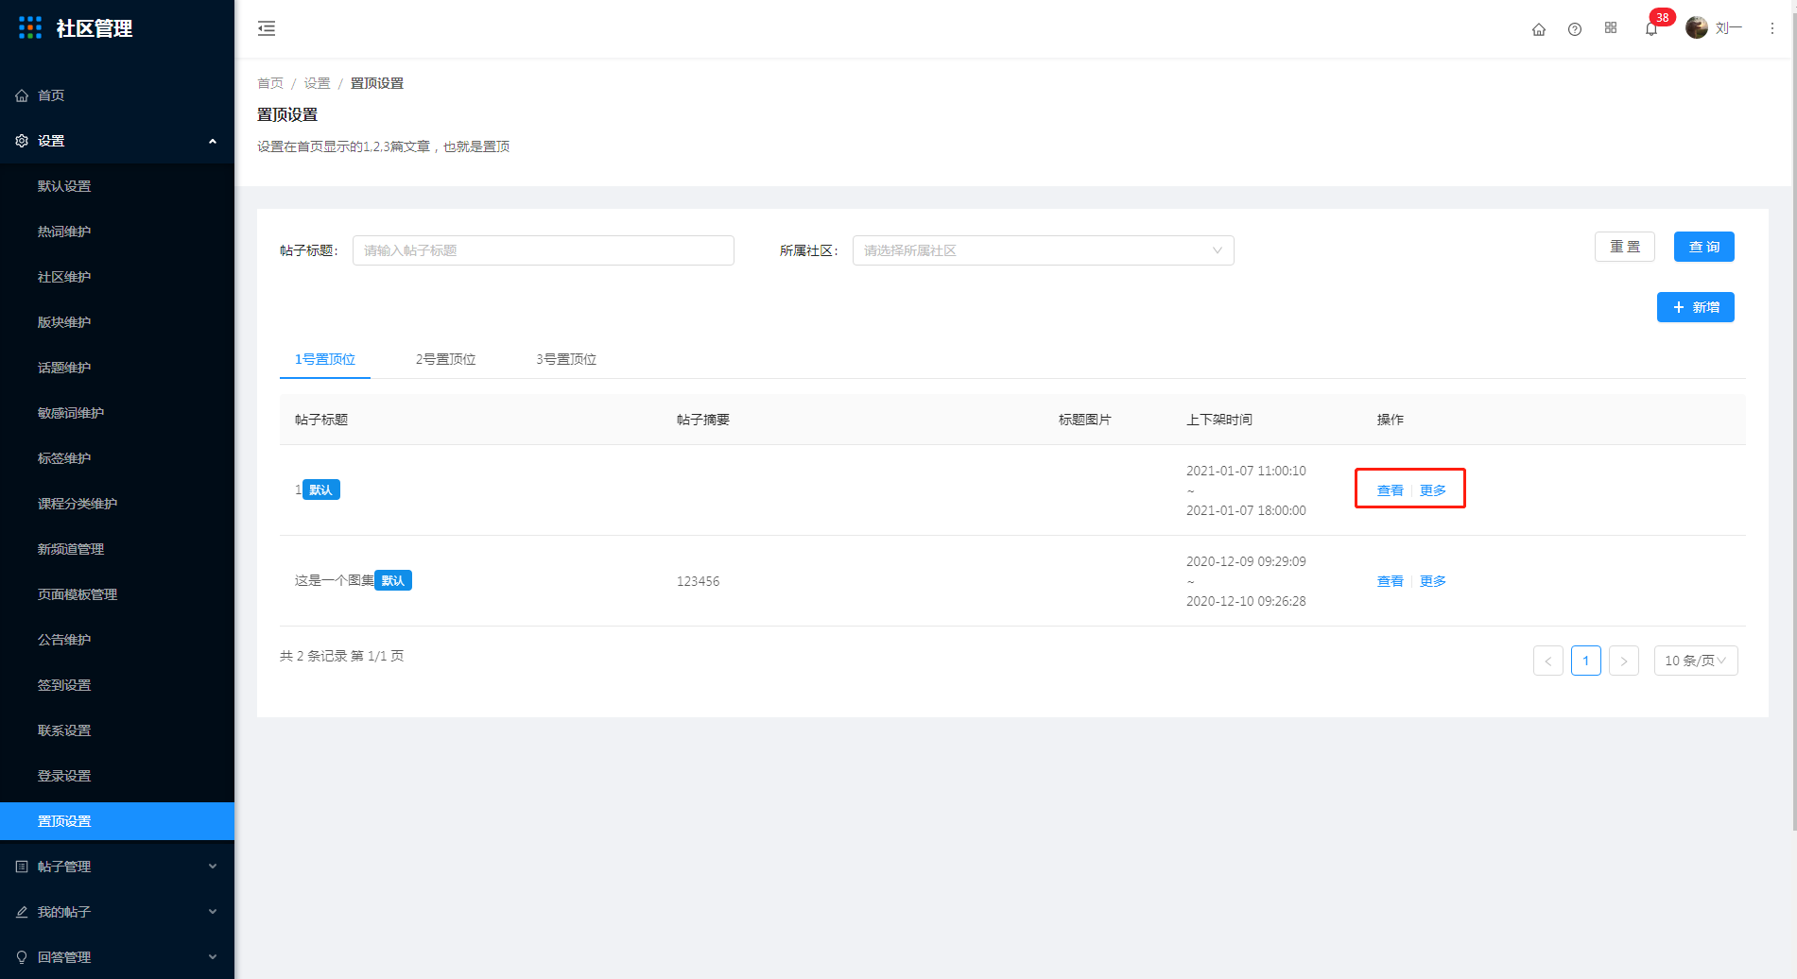Open 公告维护 in the sidebar
This screenshot has height=979, width=1797.
64,640
